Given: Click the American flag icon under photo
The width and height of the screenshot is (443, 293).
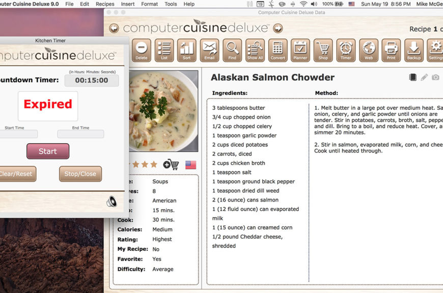Looking at the screenshot, I should pos(191,165).
